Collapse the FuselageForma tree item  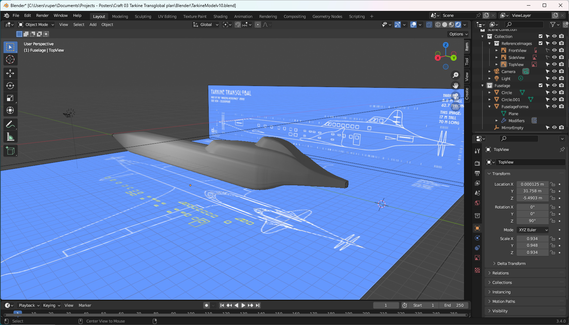[490, 106]
